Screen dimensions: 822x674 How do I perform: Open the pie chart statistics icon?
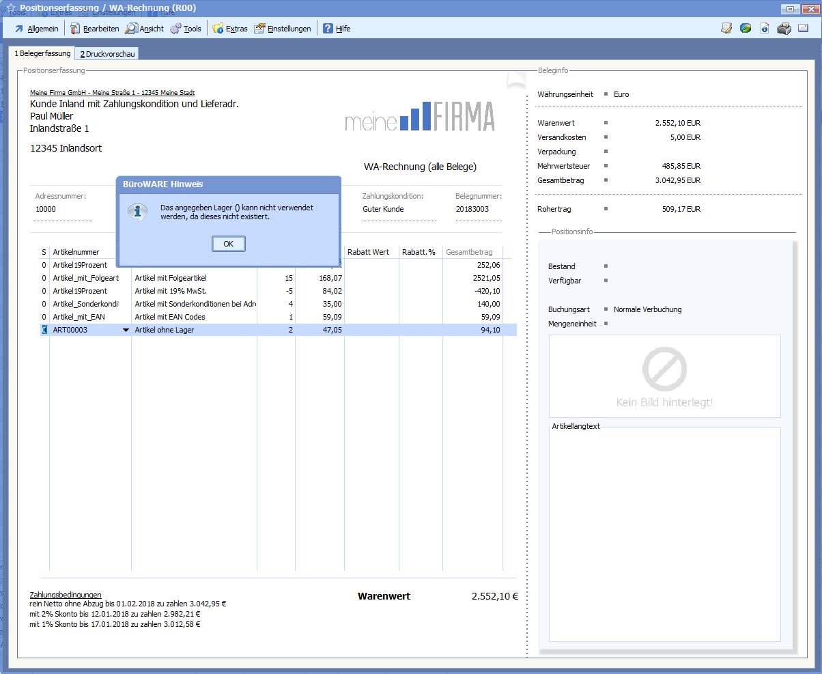click(x=746, y=29)
